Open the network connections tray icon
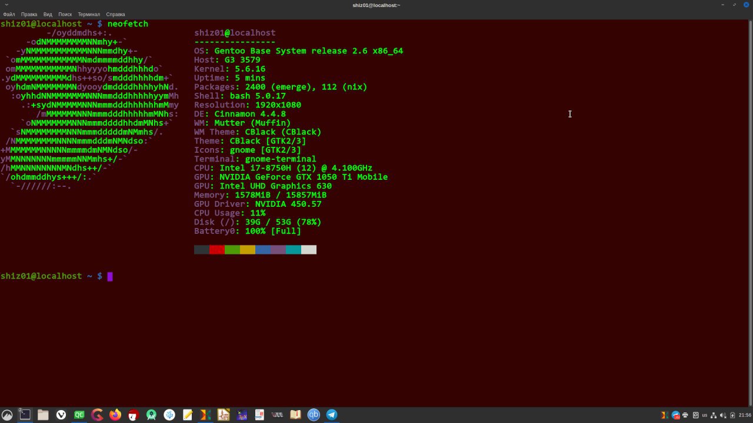753x423 pixels. (x=714, y=415)
